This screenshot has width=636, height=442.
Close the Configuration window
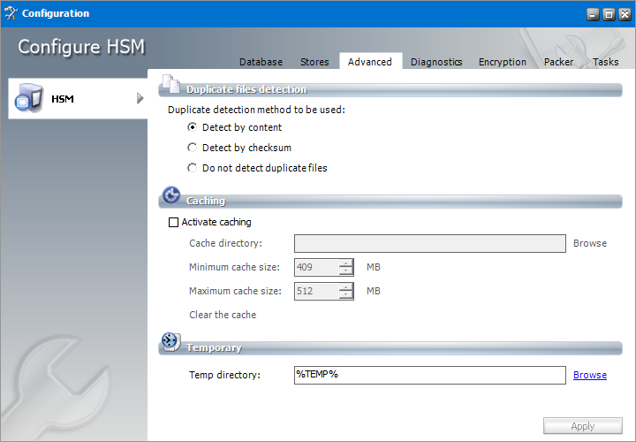[625, 15]
